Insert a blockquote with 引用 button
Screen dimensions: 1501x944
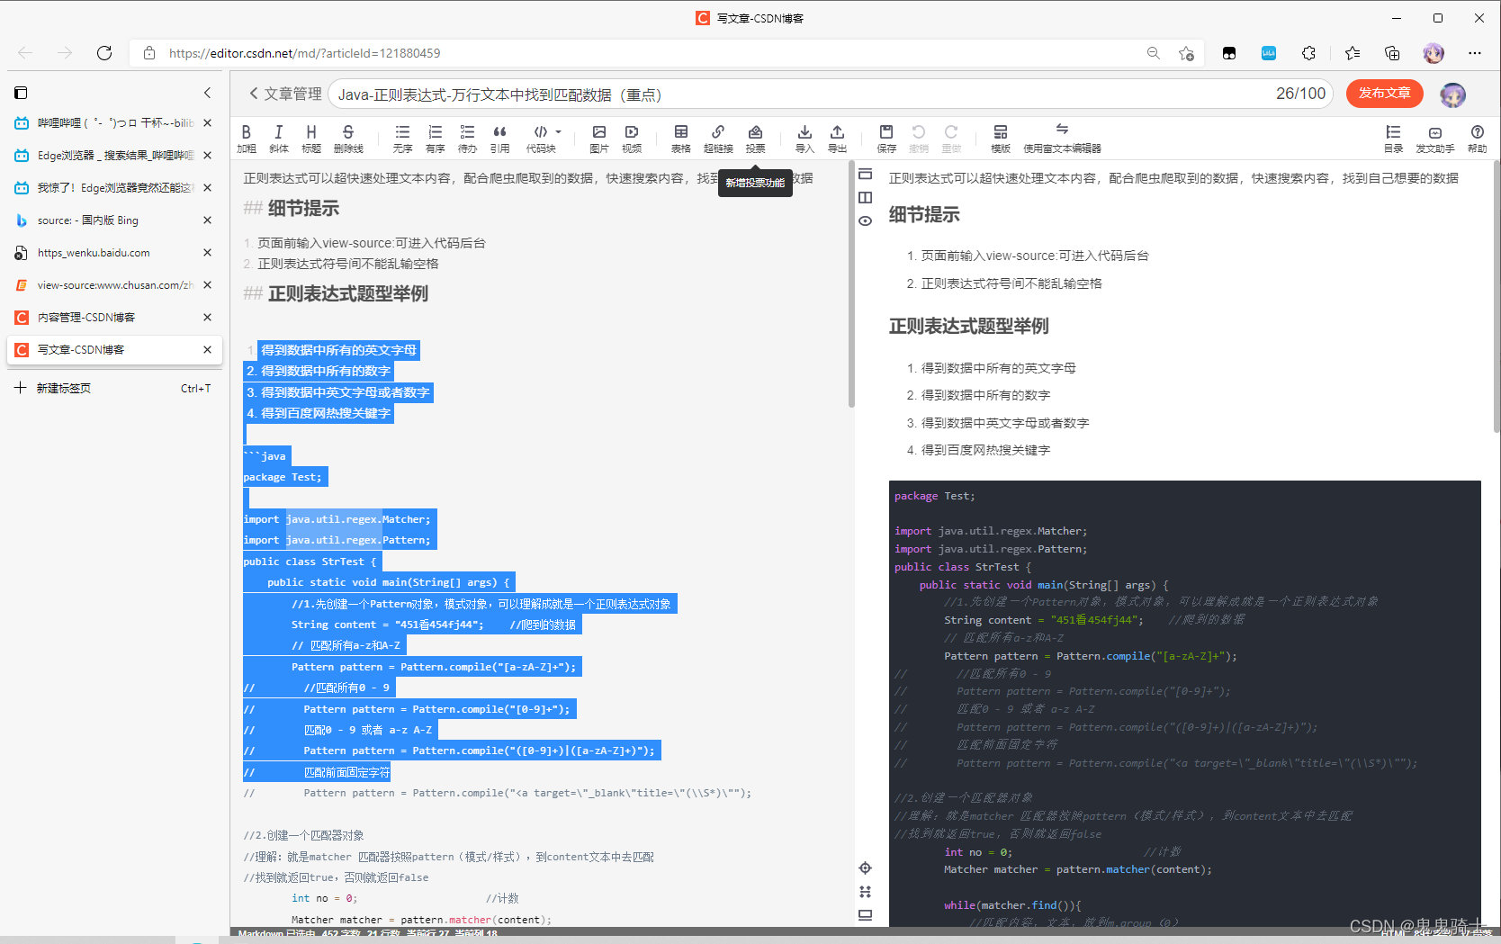tap(499, 139)
